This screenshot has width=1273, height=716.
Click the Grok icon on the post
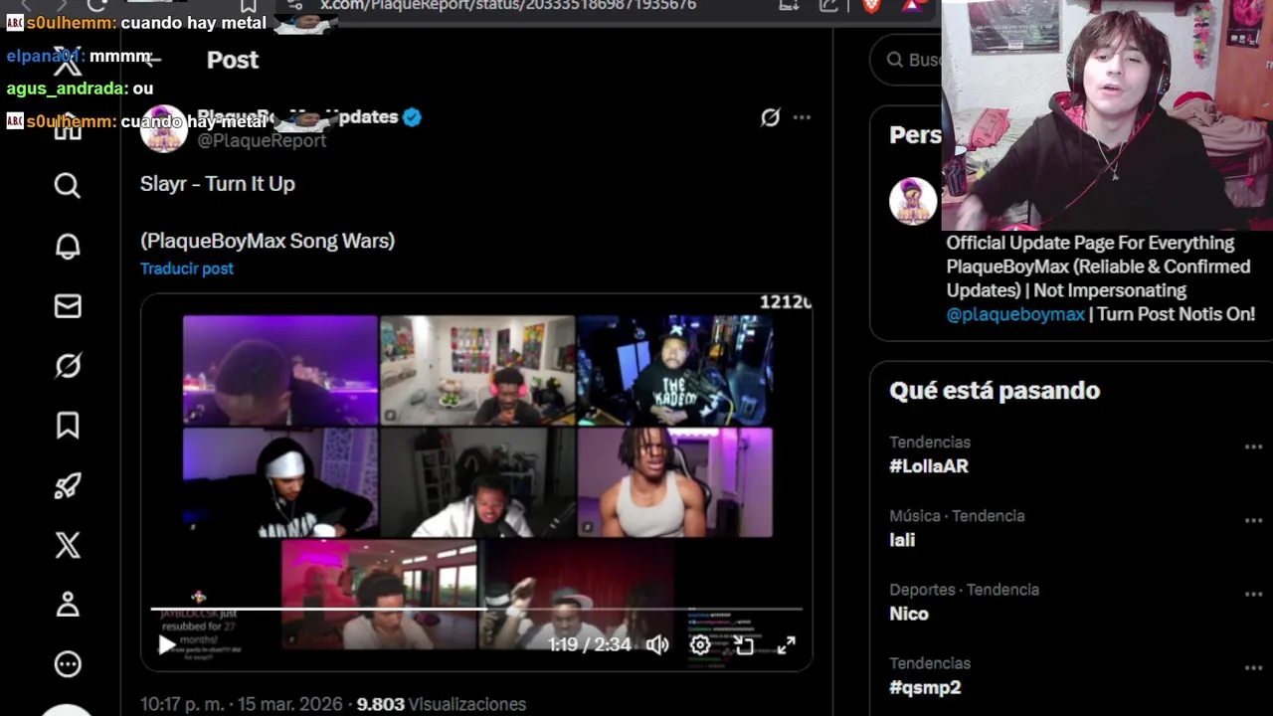click(770, 117)
